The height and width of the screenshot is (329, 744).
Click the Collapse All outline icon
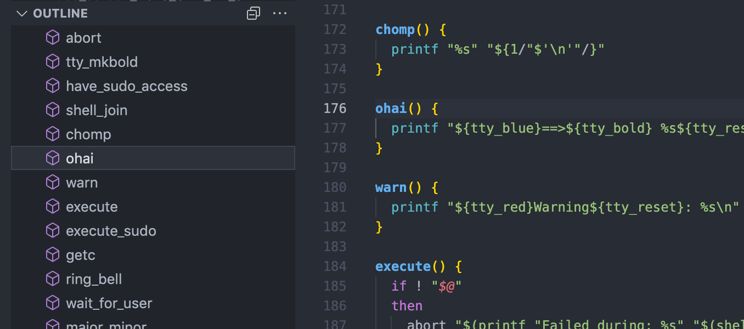(253, 14)
